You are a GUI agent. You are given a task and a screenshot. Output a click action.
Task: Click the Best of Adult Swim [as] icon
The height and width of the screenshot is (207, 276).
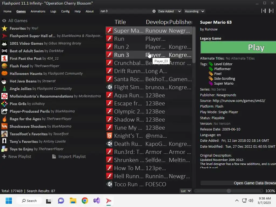(x=4, y=51)
